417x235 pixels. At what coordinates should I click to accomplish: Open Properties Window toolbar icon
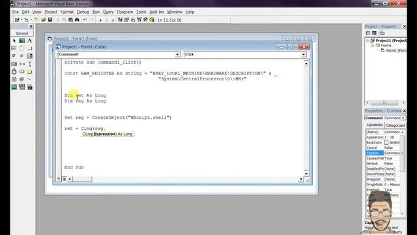[126, 20]
